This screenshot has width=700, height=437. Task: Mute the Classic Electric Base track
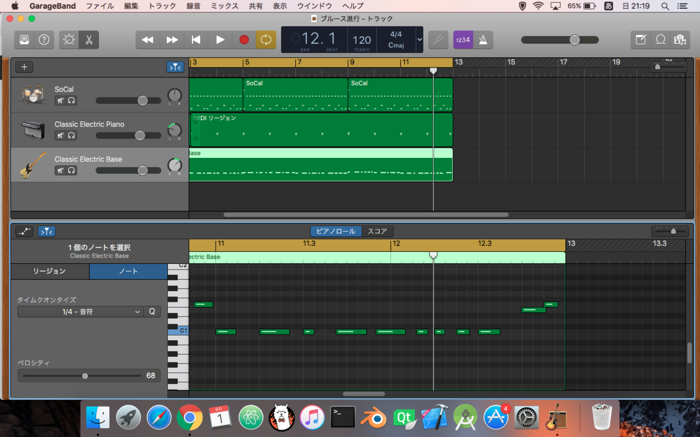click(60, 171)
